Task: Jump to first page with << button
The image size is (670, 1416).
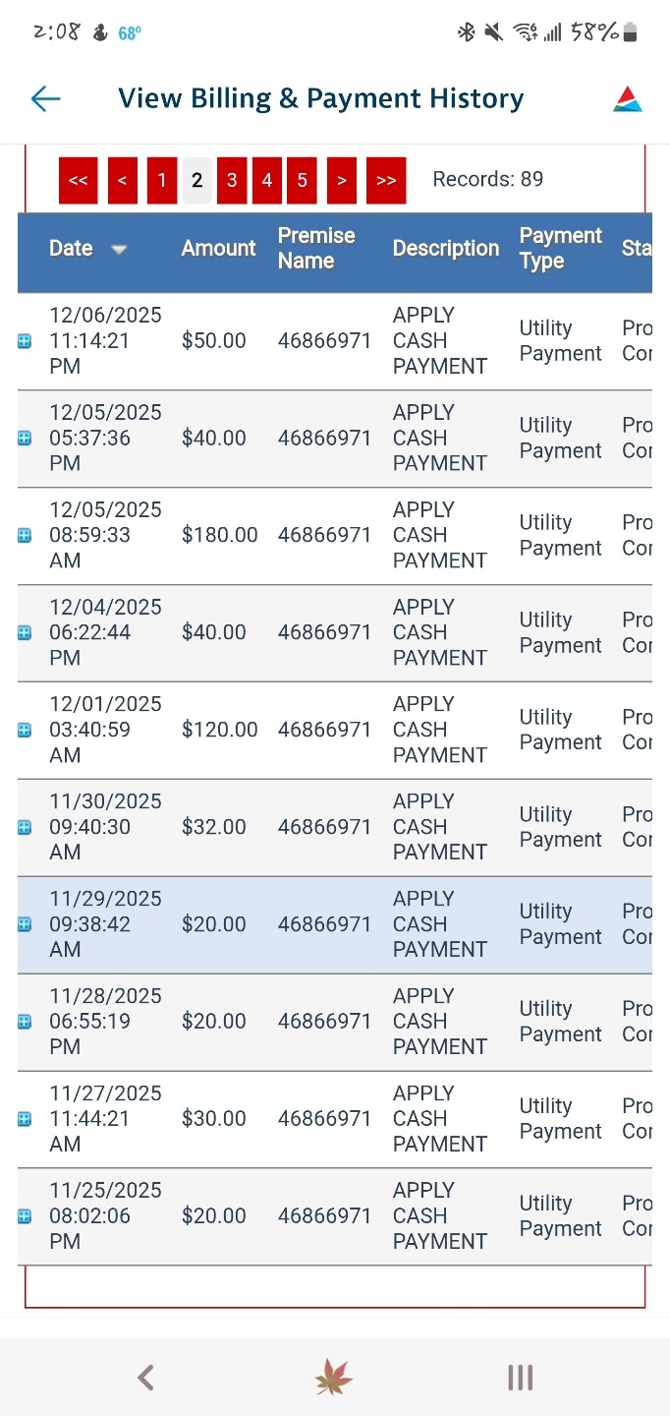Action: 79,181
